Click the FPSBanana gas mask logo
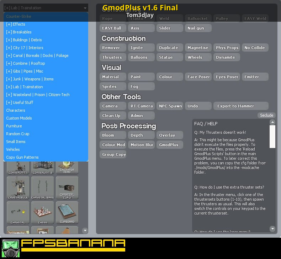 (11, 248)
